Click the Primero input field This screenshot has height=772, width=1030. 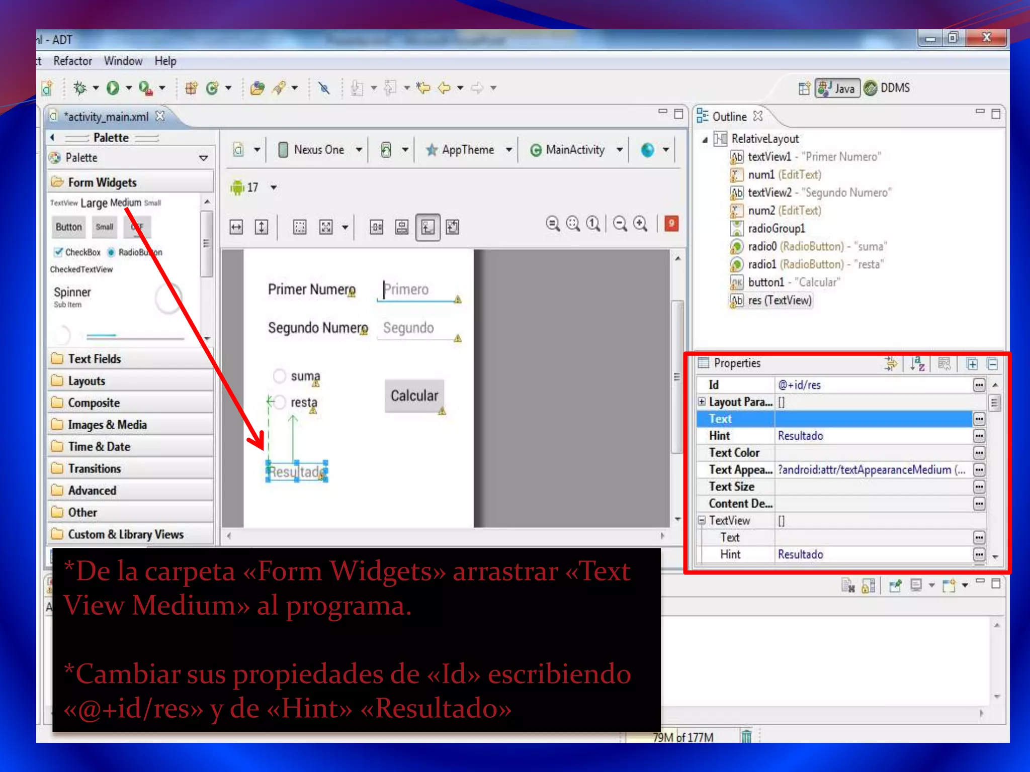[418, 290]
